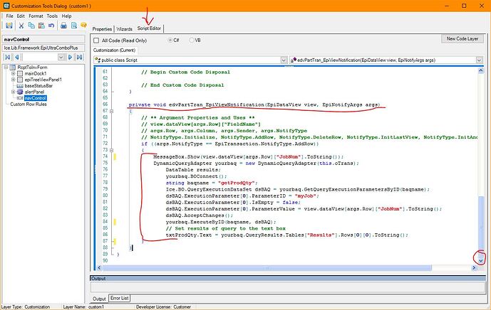Switch to the Wizards tab
The width and height of the screenshot is (491, 310).
click(x=125, y=28)
